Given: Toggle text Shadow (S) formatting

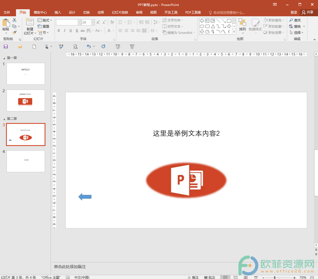Looking at the screenshot, I should pos(77,31).
